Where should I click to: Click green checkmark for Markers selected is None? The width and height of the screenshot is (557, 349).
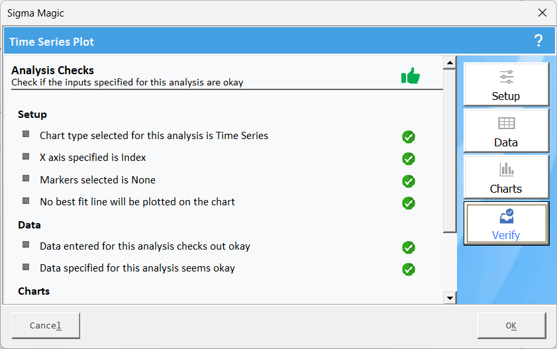coord(409,181)
